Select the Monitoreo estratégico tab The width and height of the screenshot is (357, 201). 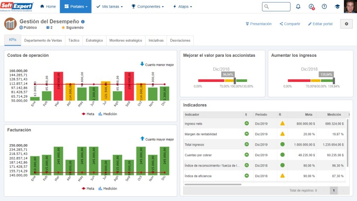[125, 40]
